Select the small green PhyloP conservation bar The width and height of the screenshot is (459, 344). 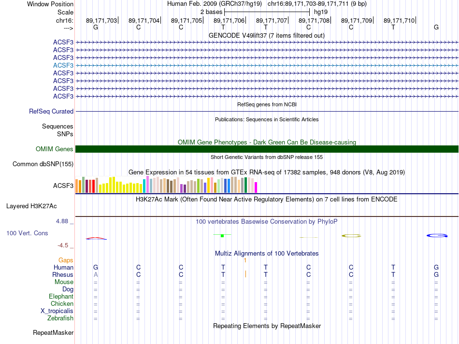point(222,235)
